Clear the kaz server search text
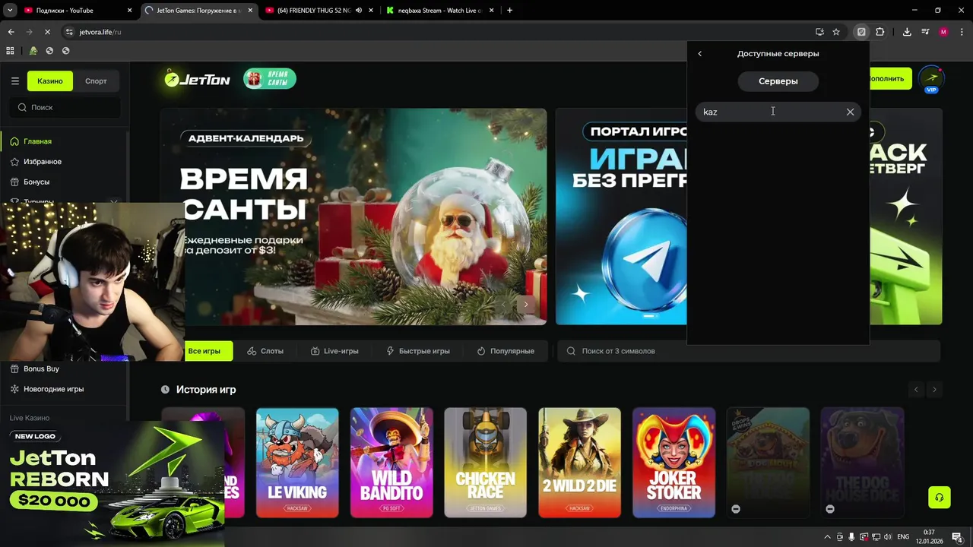 coord(850,112)
